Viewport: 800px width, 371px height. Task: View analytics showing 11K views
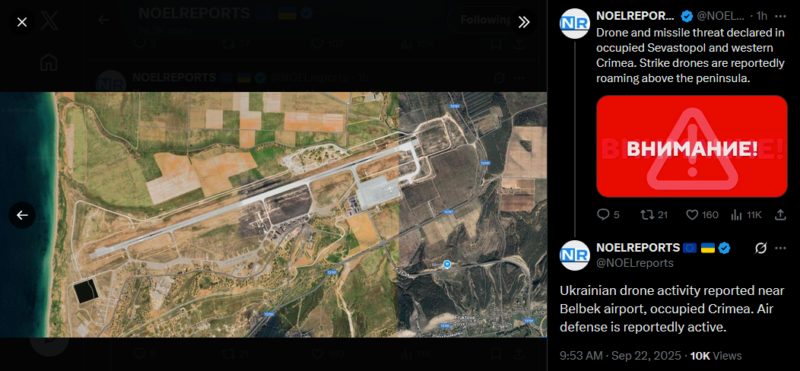[746, 215]
